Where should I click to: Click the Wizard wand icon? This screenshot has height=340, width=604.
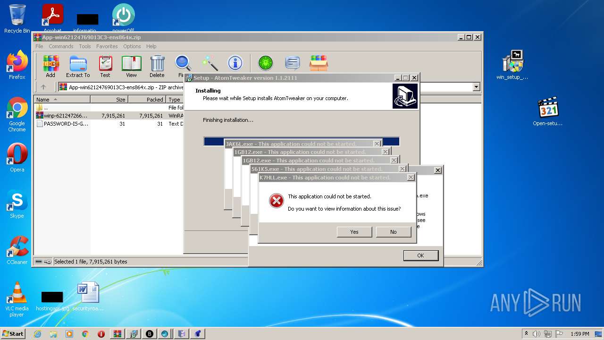(x=210, y=63)
